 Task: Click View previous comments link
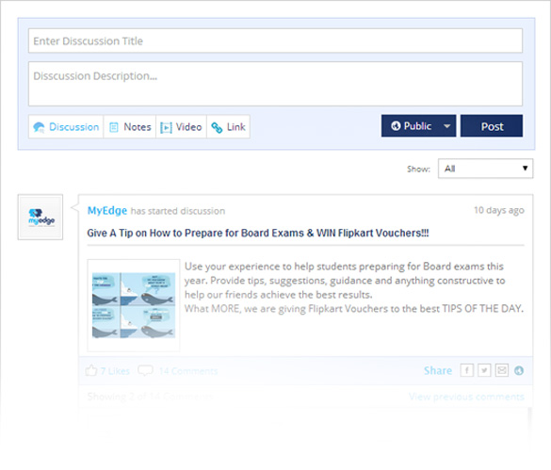(x=466, y=397)
